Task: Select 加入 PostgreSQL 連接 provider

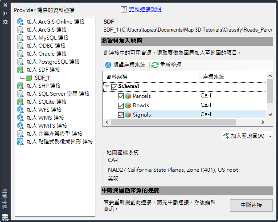Action: [53, 61]
